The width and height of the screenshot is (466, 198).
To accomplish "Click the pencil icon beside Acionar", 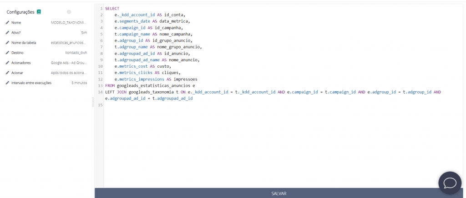I will pyautogui.click(x=7, y=73).
